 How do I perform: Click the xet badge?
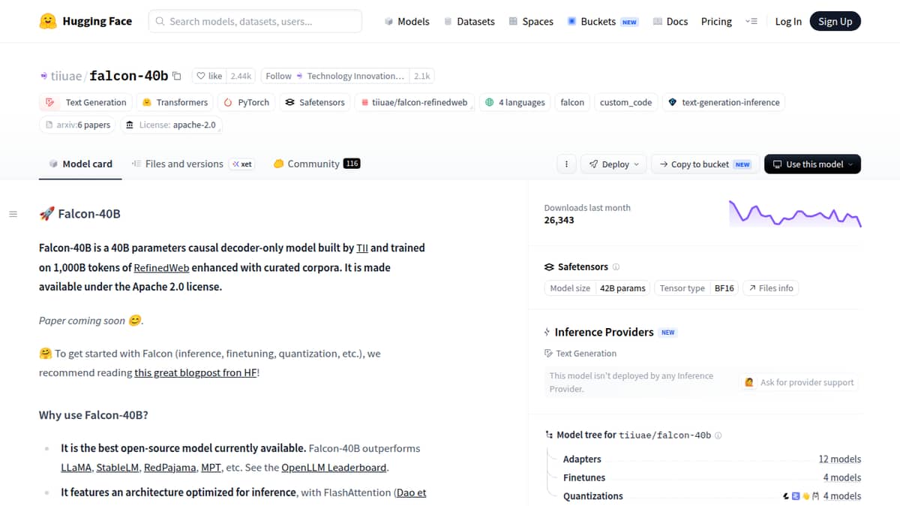pyautogui.click(x=241, y=164)
